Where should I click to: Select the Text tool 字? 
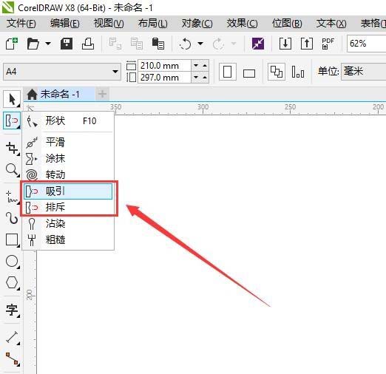pyautogui.click(x=13, y=310)
